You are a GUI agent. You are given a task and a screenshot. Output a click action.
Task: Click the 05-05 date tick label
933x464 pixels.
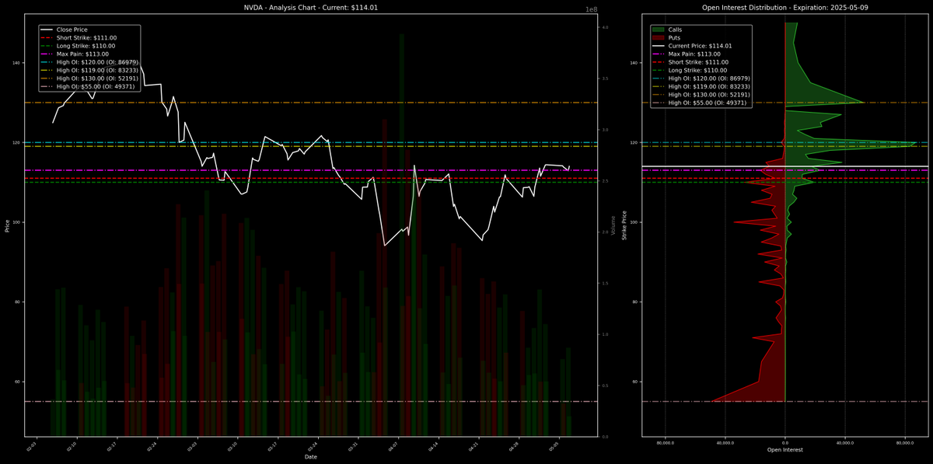coord(555,447)
